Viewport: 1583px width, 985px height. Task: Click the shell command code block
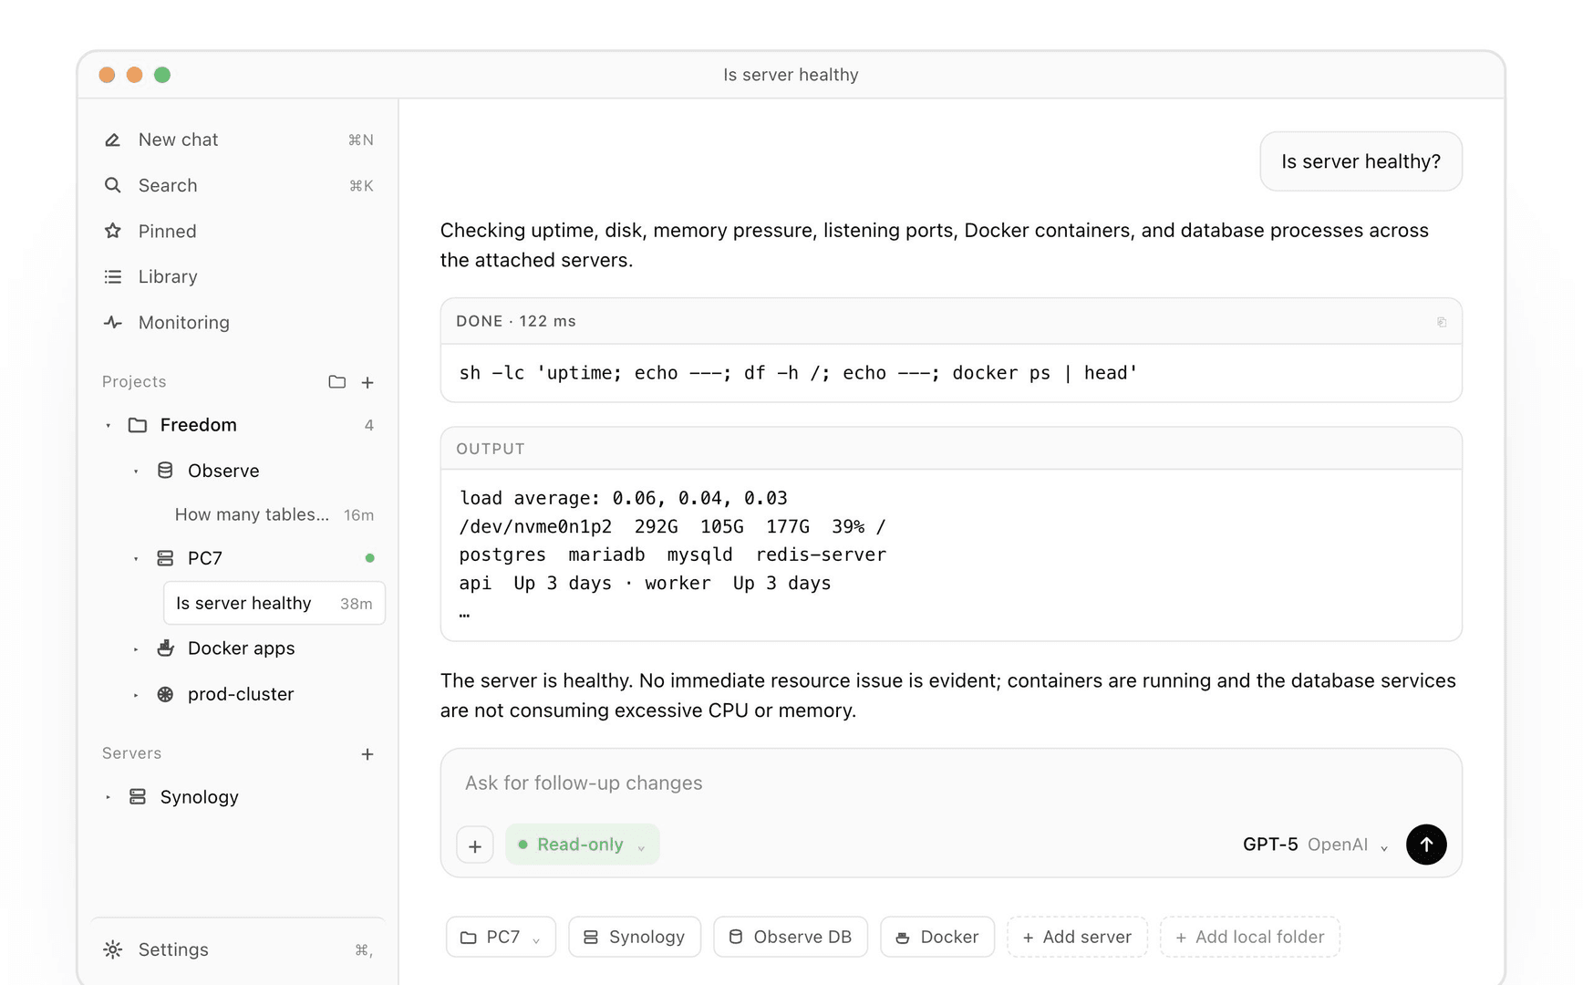[951, 373]
